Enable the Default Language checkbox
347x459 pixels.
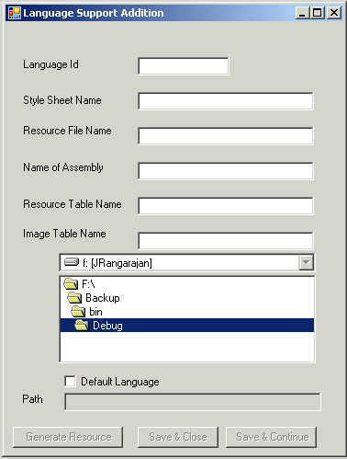70,382
